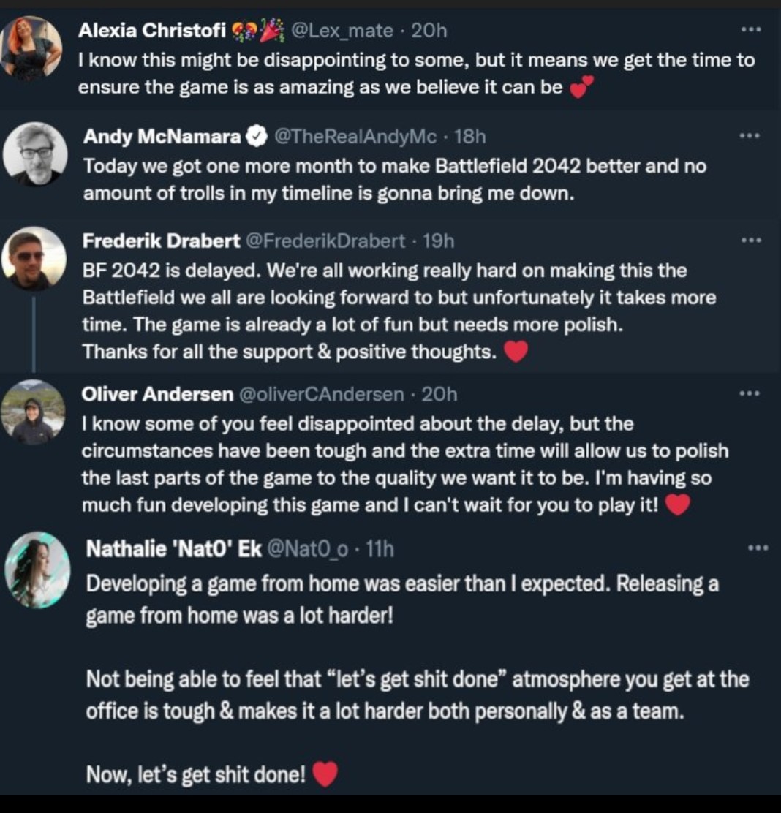Screen dimensions: 781x813
Task: Click Andy McNamara's avatar
Action: (x=35, y=154)
